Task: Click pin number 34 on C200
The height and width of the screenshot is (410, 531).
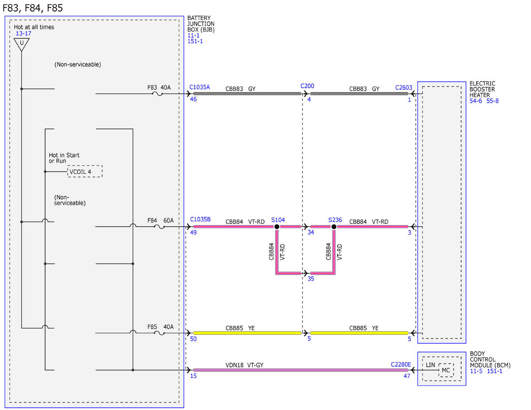Action: [x=311, y=232]
